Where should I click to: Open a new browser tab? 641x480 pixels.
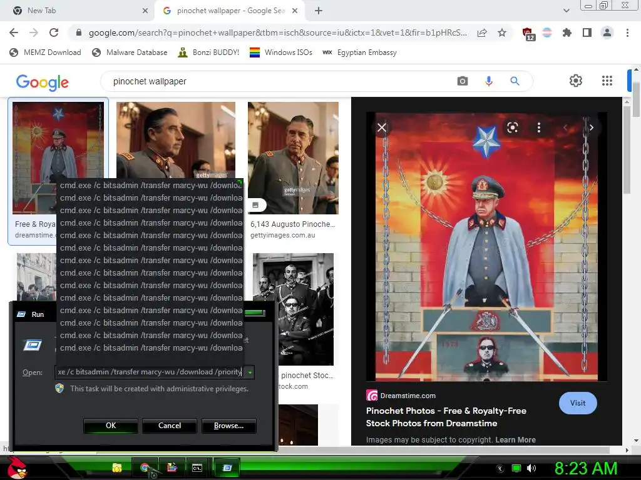(x=319, y=11)
